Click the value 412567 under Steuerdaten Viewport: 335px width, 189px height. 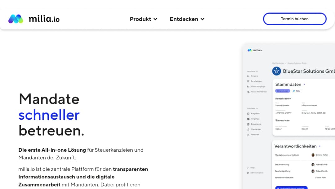[278, 129]
